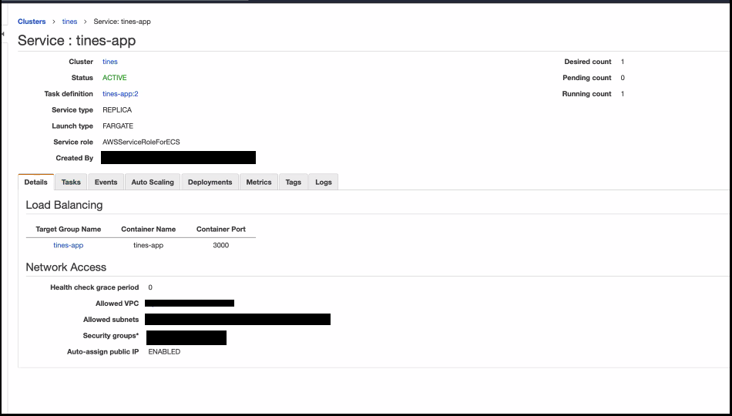
Task: Collapse the left side panel arrow
Action: 3,34
